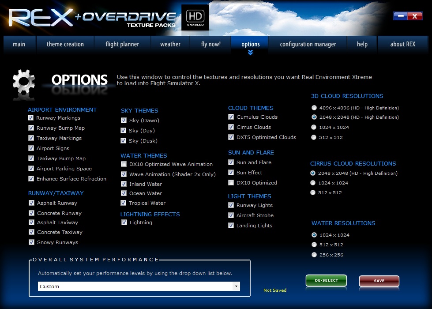Toggle Concrete Taxiway checkbox
This screenshot has width=432, height=309.
pos(31,232)
